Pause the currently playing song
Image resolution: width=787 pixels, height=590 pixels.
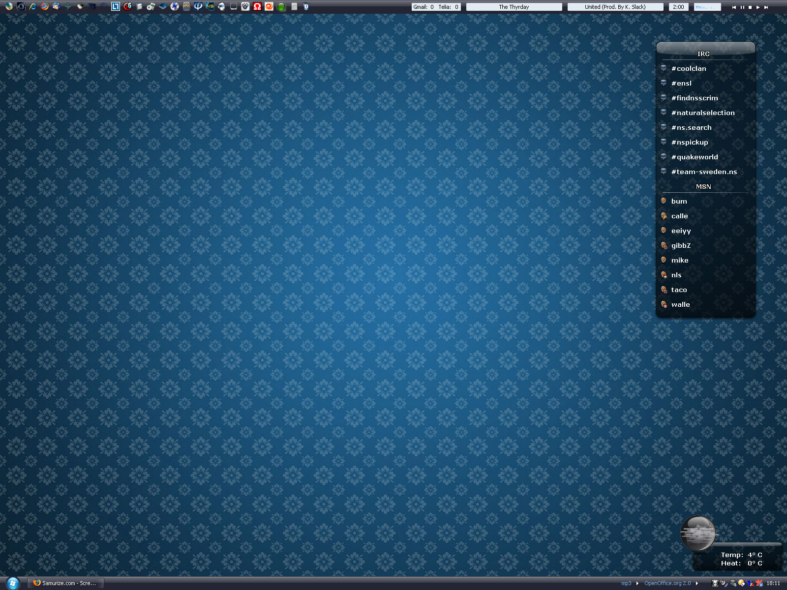coord(742,7)
